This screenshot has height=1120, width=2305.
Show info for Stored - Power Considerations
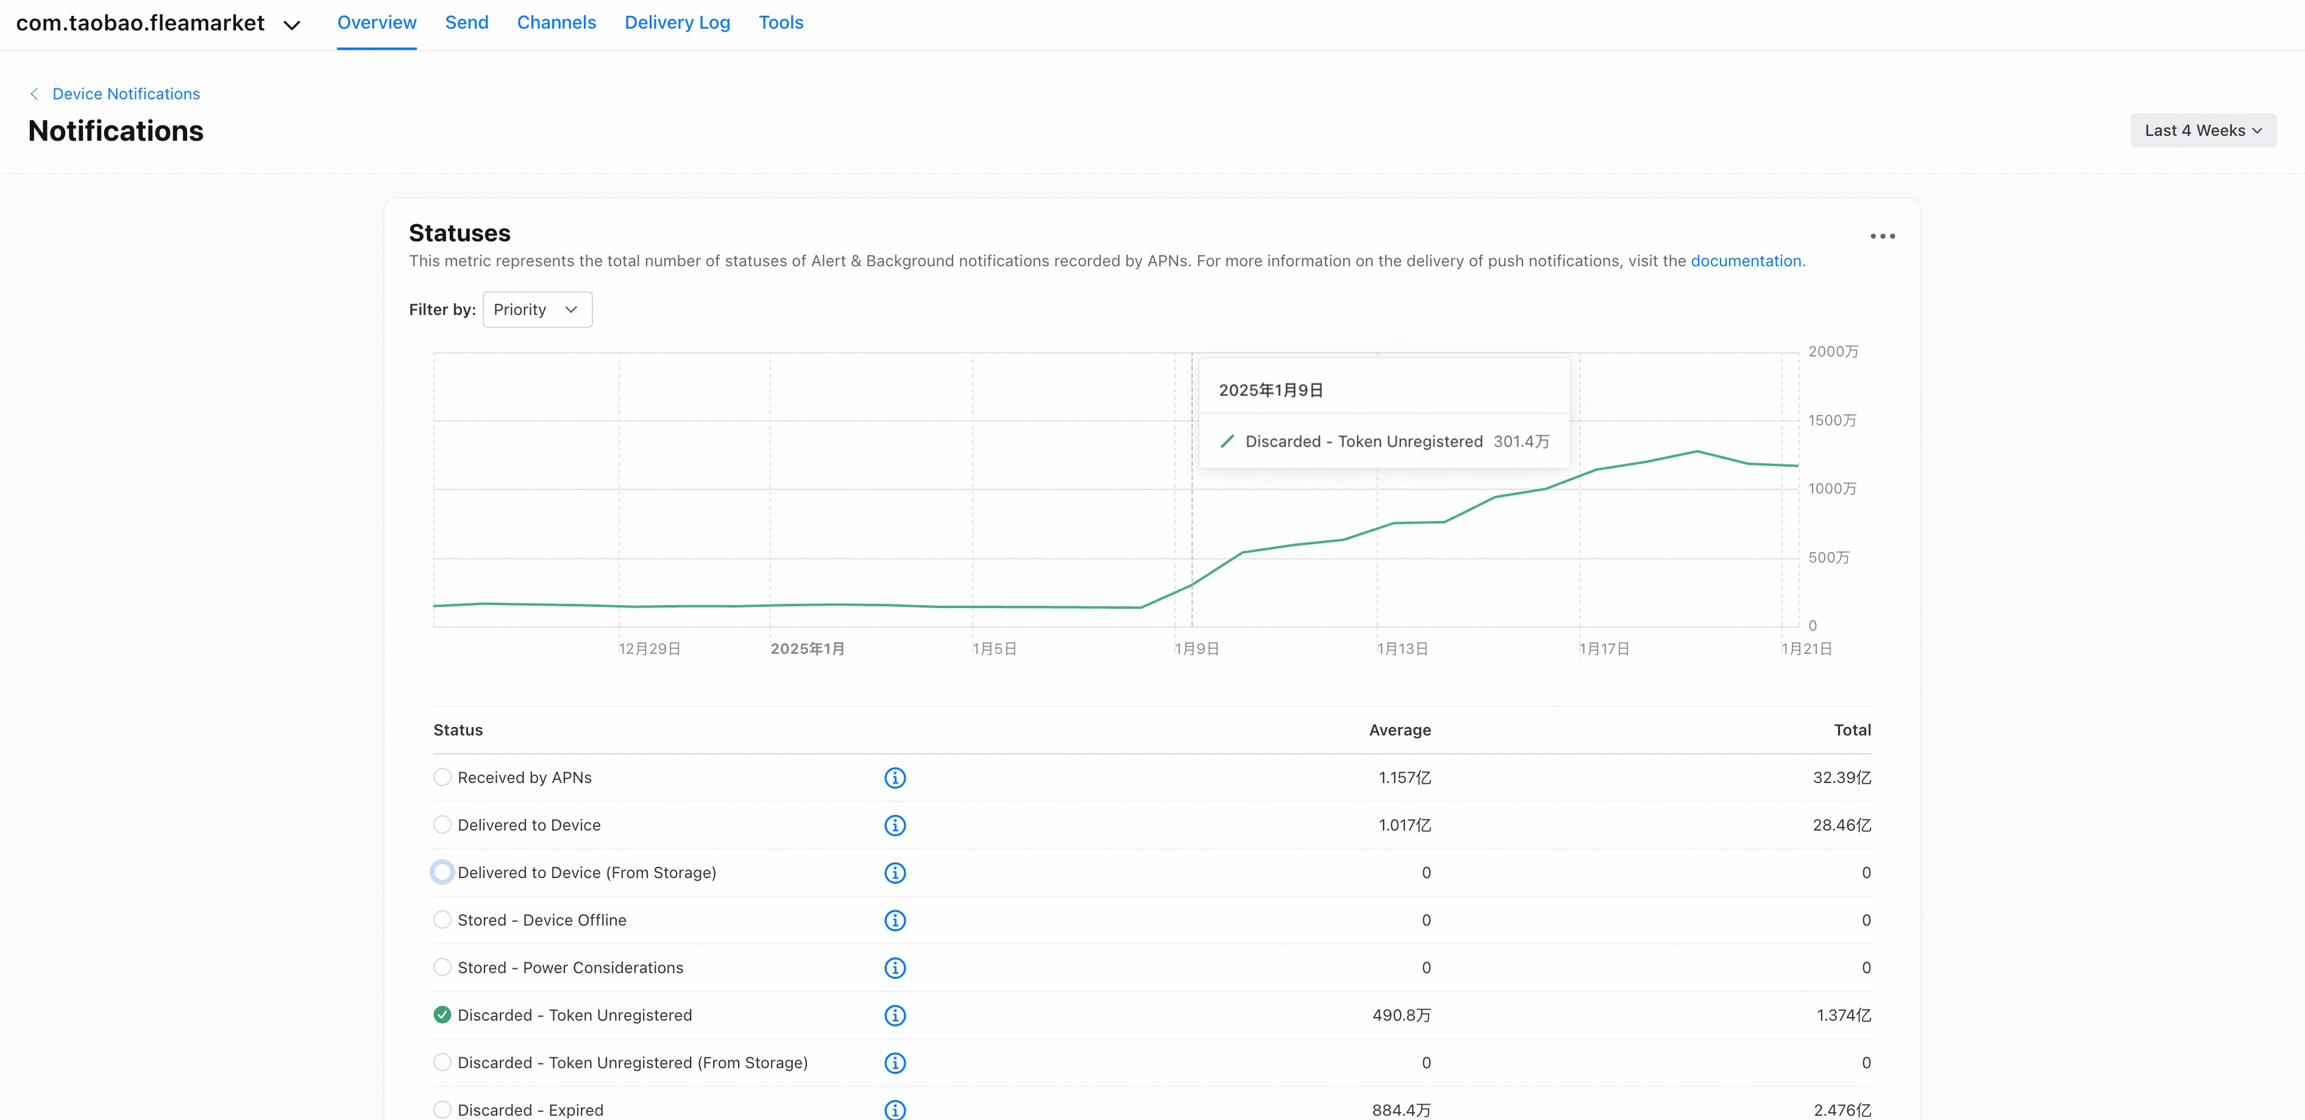[895, 967]
